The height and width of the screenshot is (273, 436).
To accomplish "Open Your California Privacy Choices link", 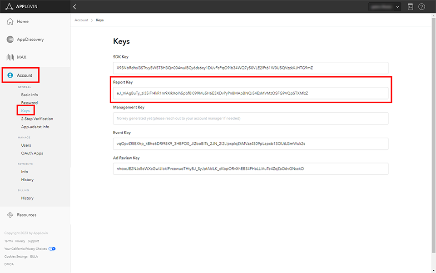I will click(x=25, y=249).
